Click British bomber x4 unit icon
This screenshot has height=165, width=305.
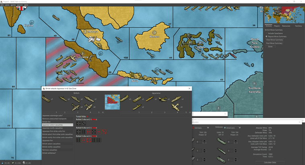click(x=88, y=107)
